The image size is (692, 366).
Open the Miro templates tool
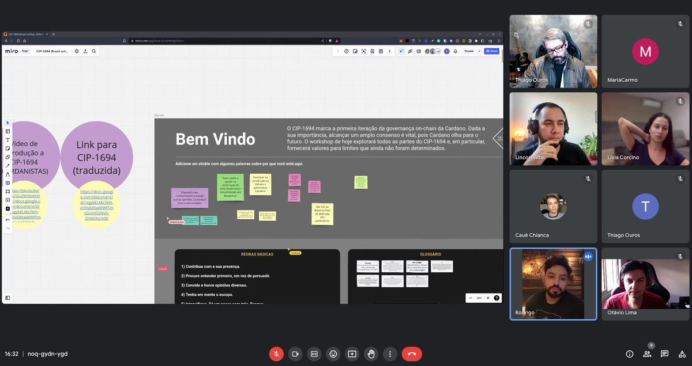point(8,131)
